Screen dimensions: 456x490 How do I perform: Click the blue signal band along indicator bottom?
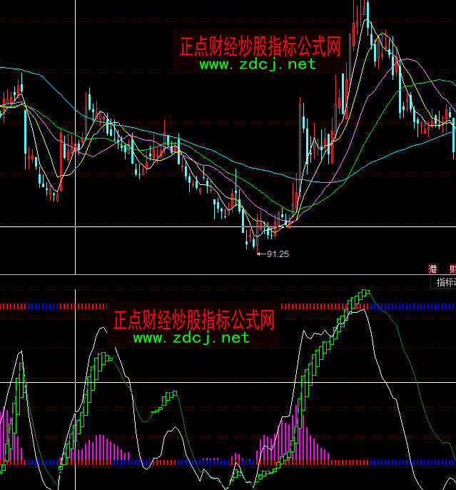pyautogui.click(x=178, y=462)
